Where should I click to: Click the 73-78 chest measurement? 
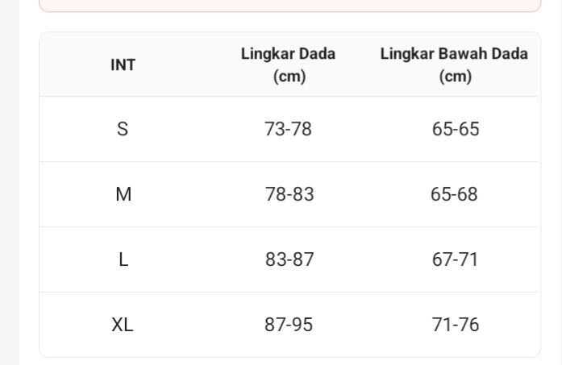click(x=288, y=129)
